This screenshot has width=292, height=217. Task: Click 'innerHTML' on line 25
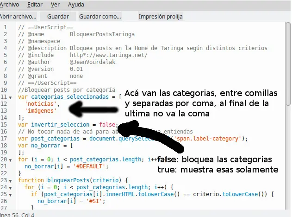tap(120, 194)
